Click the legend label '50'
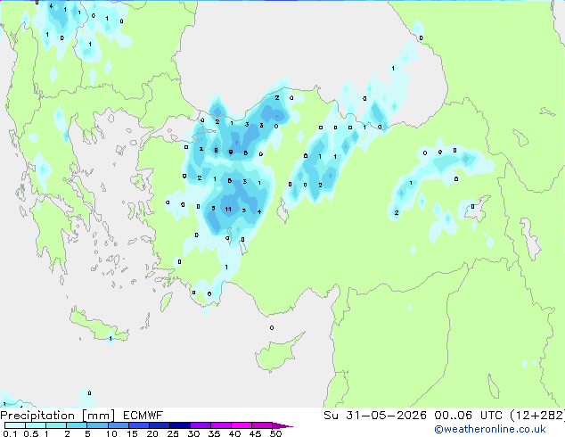This screenshot has height=437, width=565. click(275, 433)
